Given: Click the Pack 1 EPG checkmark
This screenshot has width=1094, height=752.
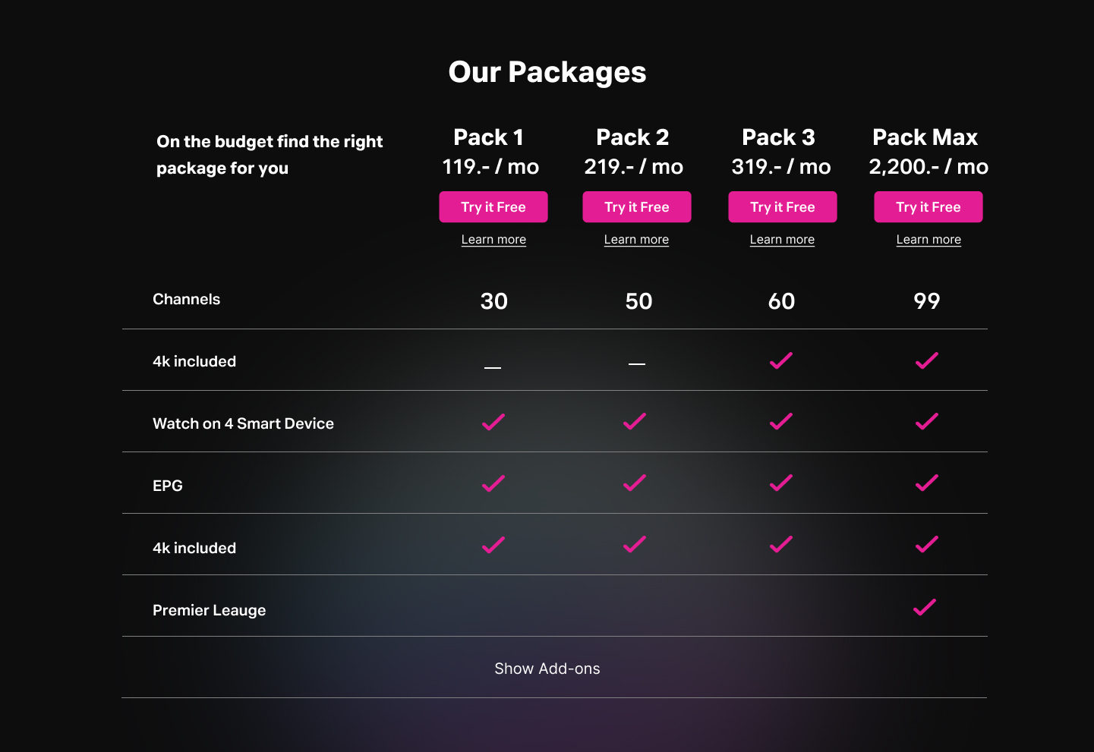Looking at the screenshot, I should (x=493, y=483).
